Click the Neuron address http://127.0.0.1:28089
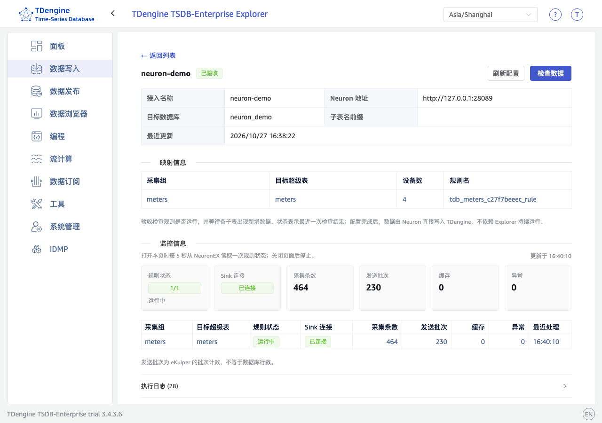 click(458, 98)
